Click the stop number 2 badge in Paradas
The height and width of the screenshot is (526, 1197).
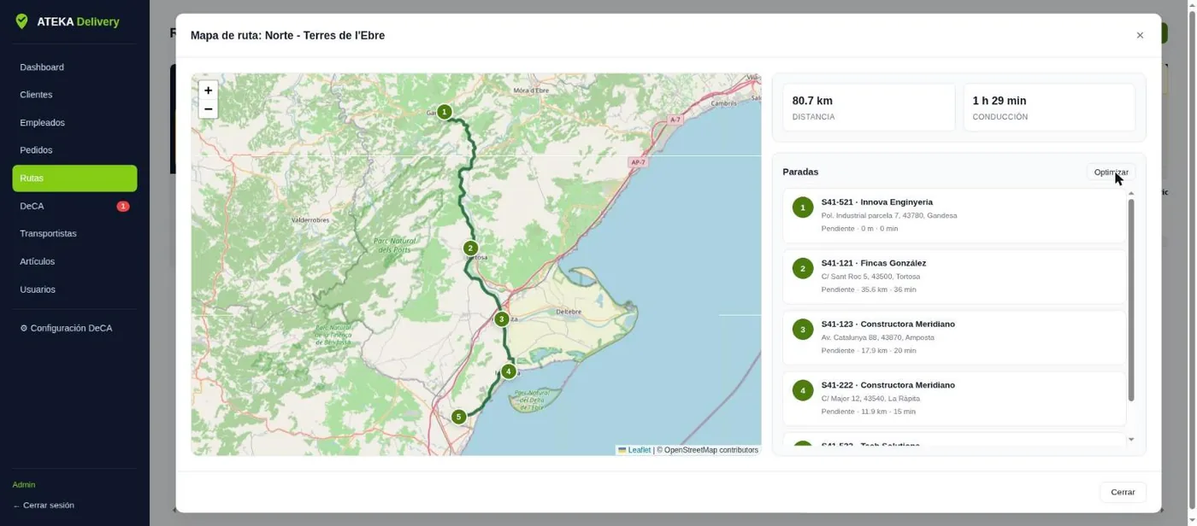tap(803, 269)
